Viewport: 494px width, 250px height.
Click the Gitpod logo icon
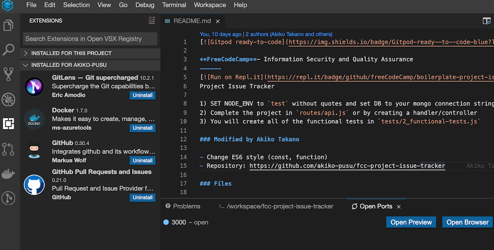7,5
